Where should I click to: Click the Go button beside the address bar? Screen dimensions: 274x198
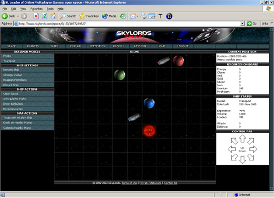click(x=252, y=23)
